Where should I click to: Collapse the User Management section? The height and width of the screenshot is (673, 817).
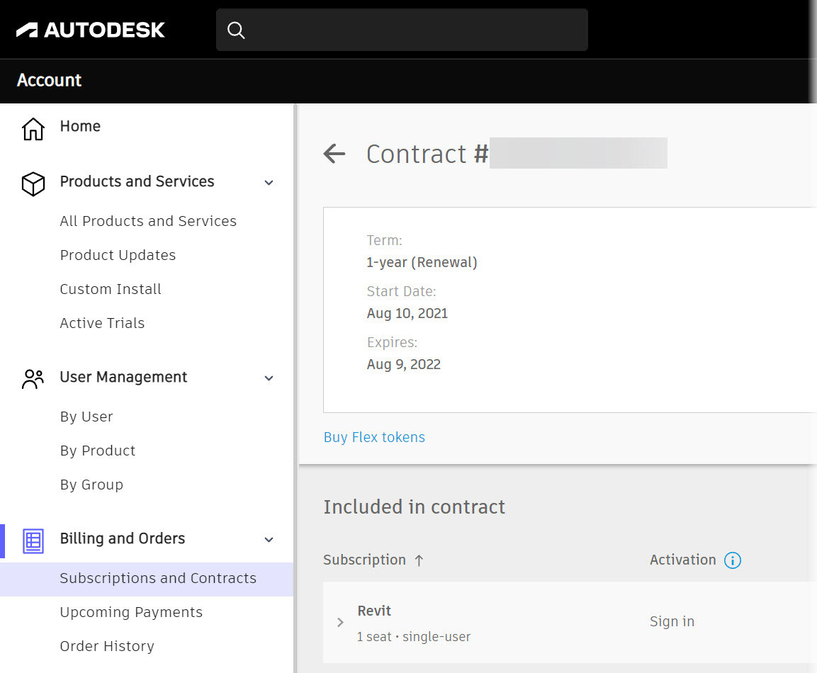[269, 378]
